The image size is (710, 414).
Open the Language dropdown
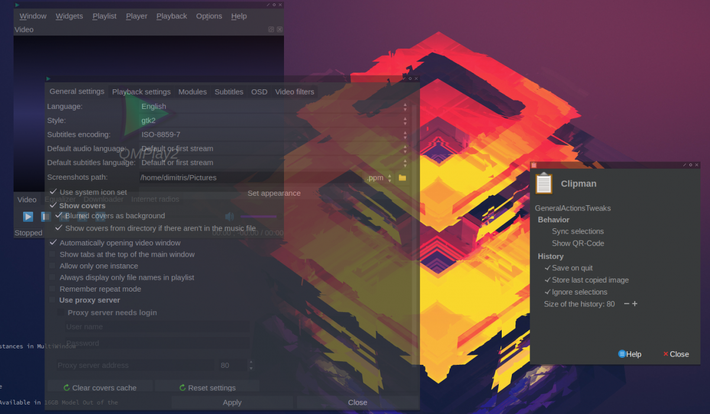pyautogui.click(x=275, y=106)
